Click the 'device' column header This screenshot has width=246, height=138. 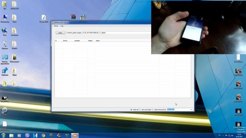(65, 41)
